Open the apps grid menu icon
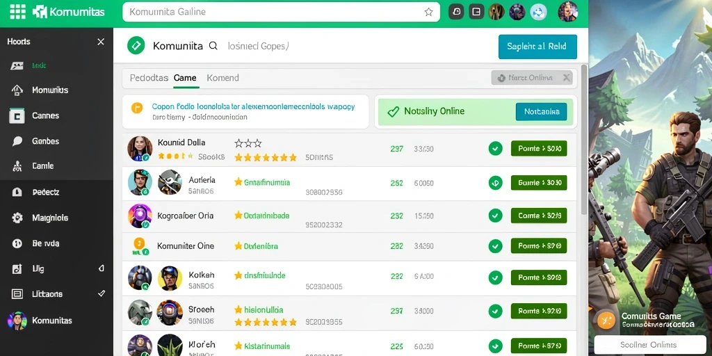 click(17, 12)
